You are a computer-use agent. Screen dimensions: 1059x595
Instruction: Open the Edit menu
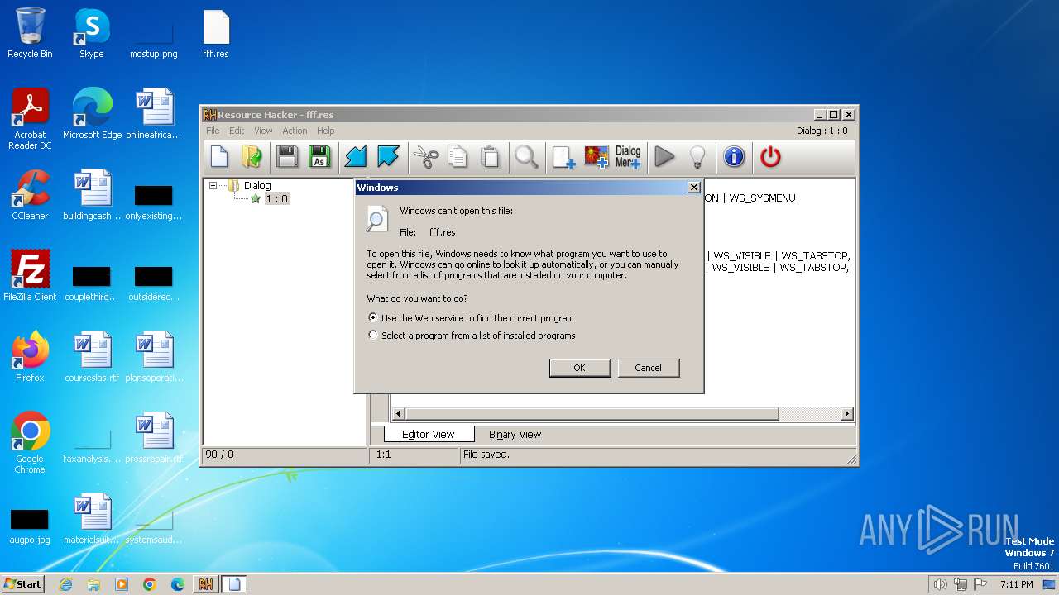click(237, 131)
